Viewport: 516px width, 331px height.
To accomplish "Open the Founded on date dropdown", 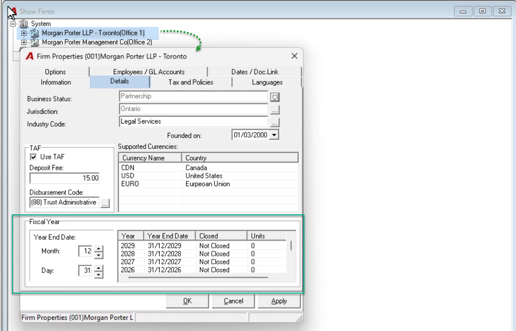I will coord(274,135).
